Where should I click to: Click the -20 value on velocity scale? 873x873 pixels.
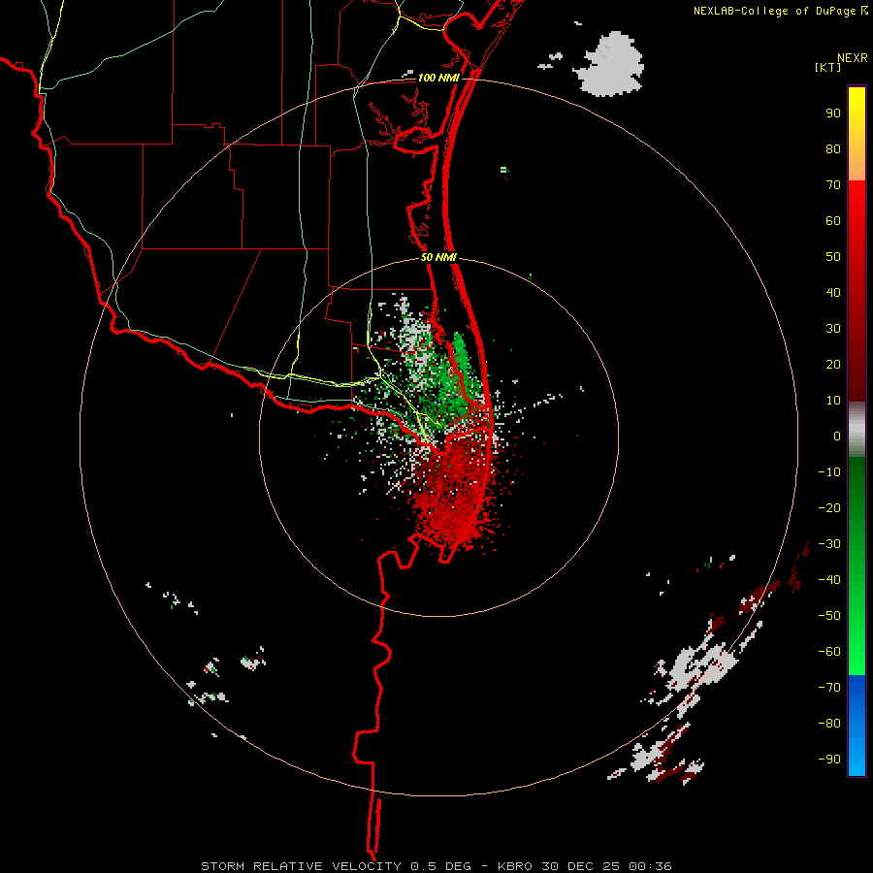829,508
